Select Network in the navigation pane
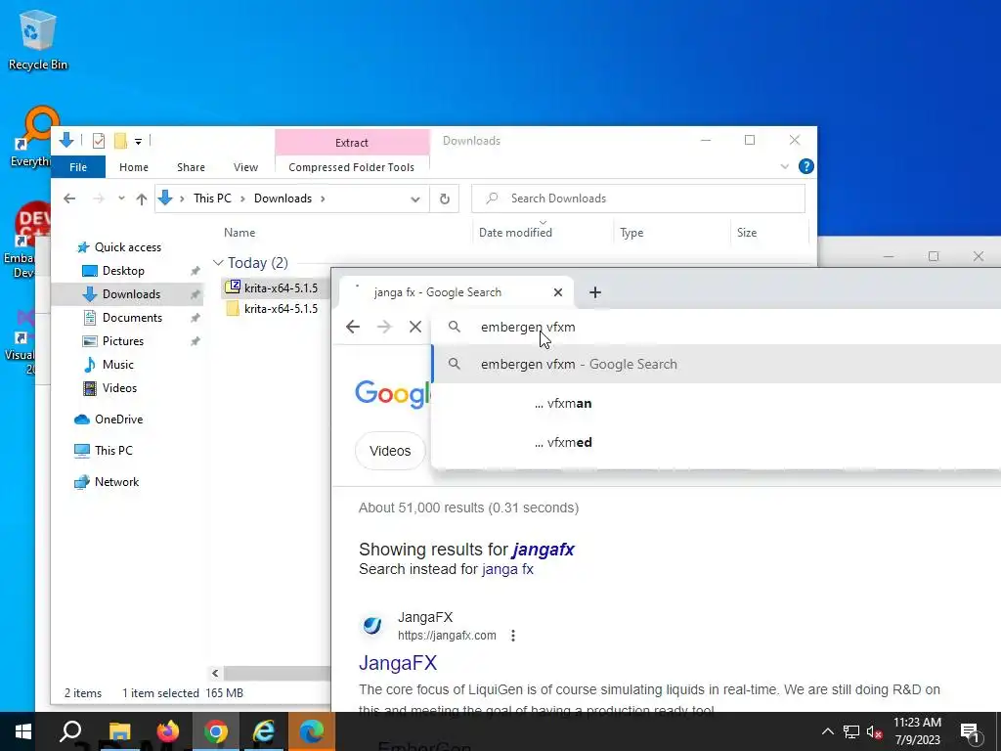Viewport: 1001px width, 751px height. tap(117, 482)
